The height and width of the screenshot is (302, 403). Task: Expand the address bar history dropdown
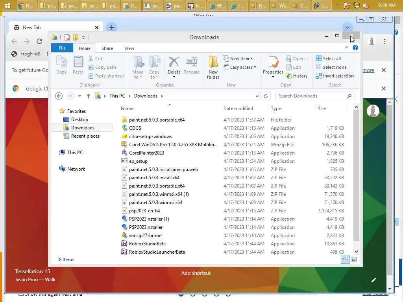coord(257,96)
